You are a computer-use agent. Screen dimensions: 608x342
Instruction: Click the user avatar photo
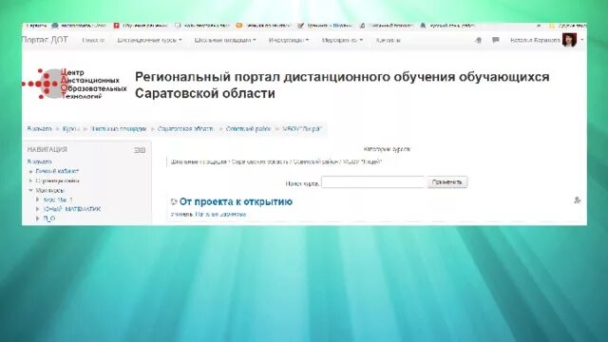point(569,40)
